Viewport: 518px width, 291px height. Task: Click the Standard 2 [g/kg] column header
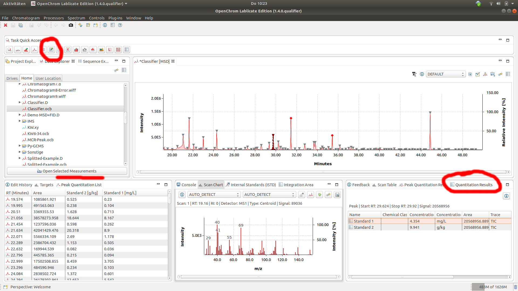(x=84, y=193)
